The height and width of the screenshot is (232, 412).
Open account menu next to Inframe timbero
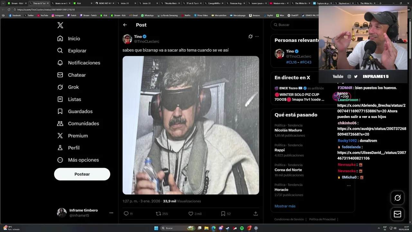tap(111, 213)
